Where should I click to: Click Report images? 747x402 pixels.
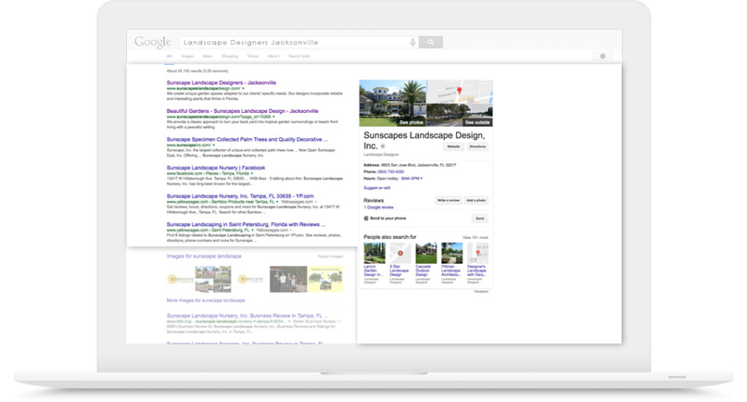(330, 256)
